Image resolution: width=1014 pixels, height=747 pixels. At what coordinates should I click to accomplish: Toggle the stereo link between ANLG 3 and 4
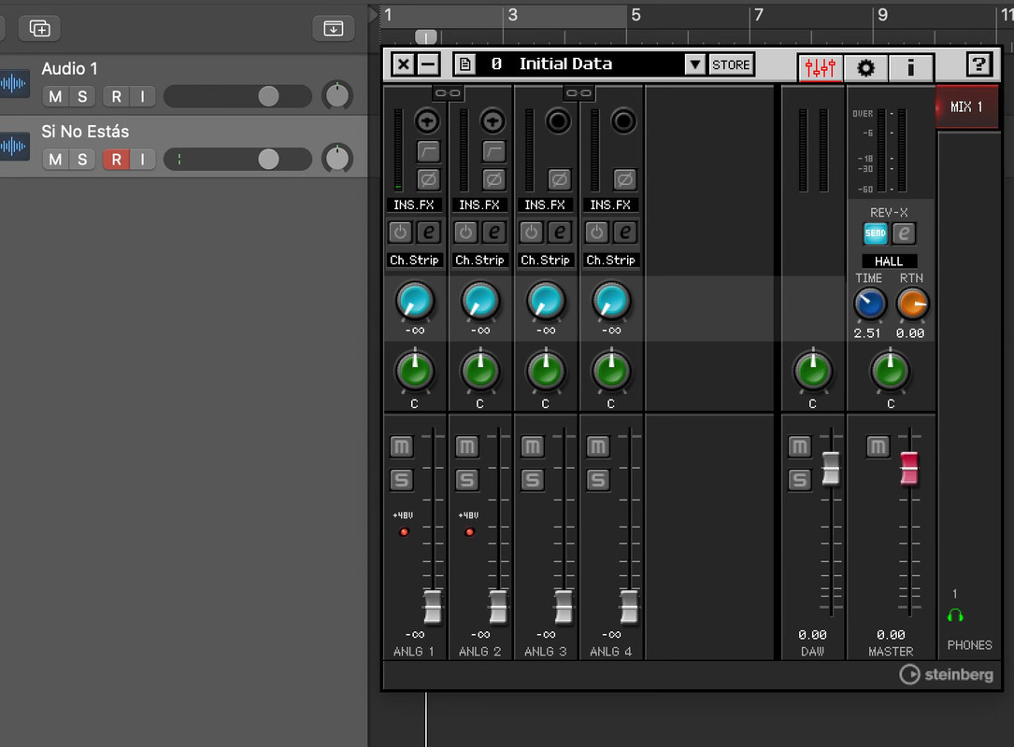point(578,93)
